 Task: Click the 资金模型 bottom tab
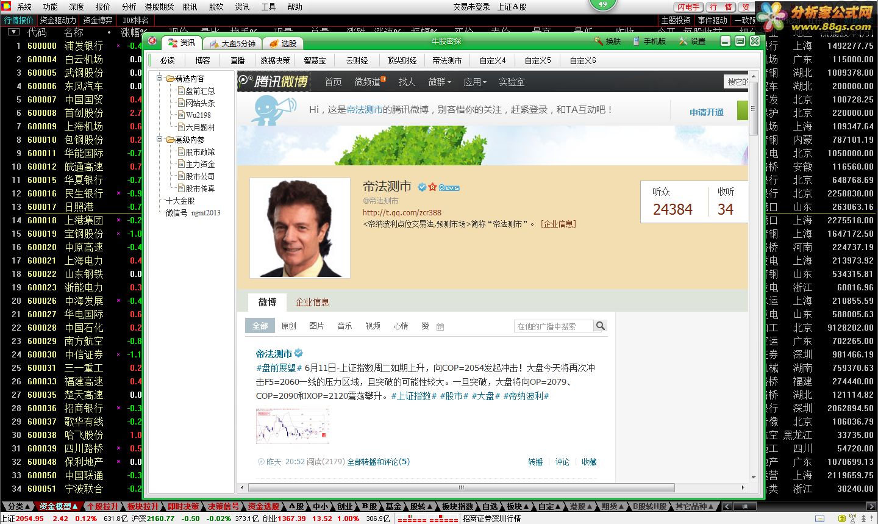[59, 506]
